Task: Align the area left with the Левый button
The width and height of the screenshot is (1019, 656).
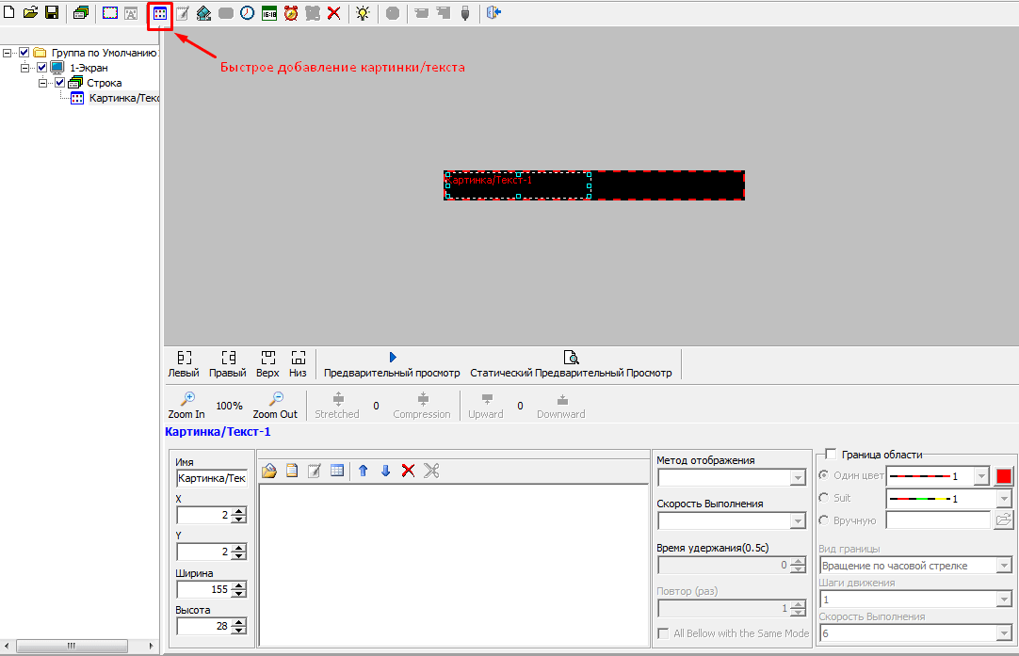Action: [x=184, y=364]
